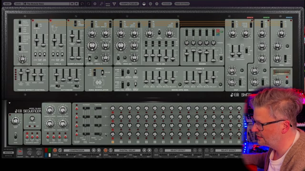Toggle the ALL FX on/off button
Viewport: 305px width, 171px height.
point(20,153)
